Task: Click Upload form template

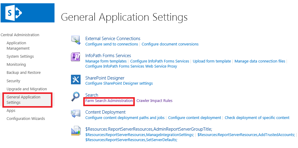Action: tap(212, 61)
